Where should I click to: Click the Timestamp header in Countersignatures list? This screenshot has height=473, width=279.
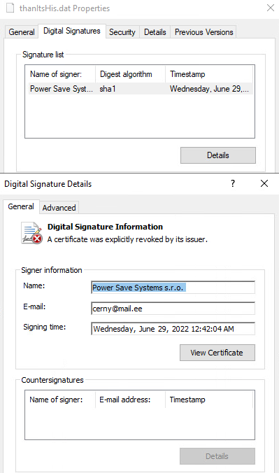(x=208, y=400)
